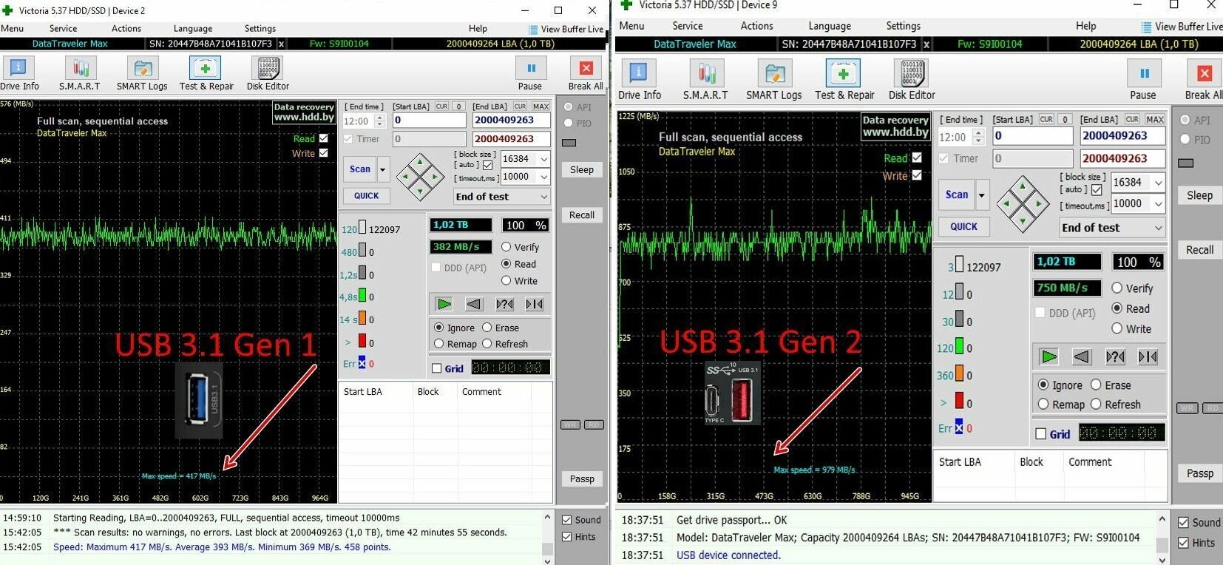This screenshot has width=1223, height=565.
Task: Click Break All icon in left Device 2 window
Action: [x=586, y=69]
